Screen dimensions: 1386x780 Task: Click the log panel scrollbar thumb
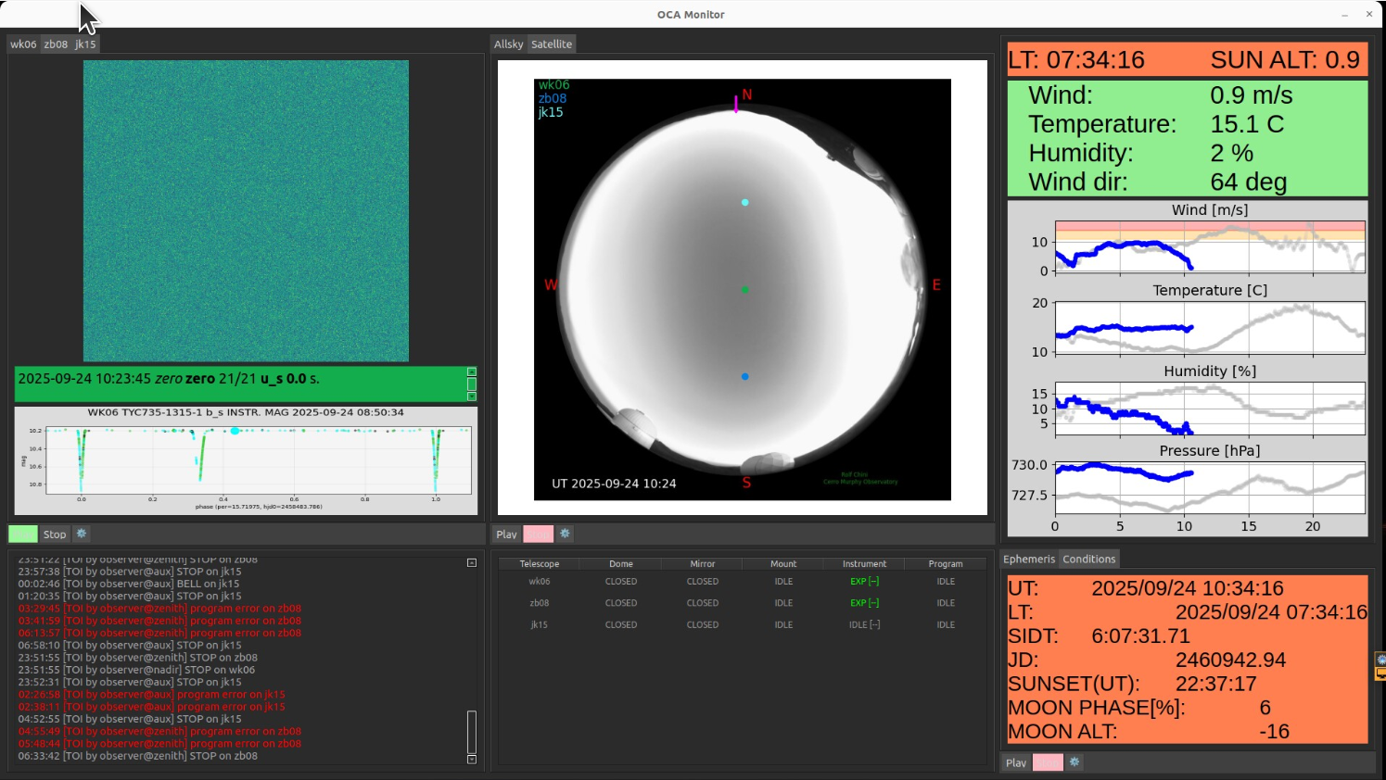pyautogui.click(x=471, y=732)
